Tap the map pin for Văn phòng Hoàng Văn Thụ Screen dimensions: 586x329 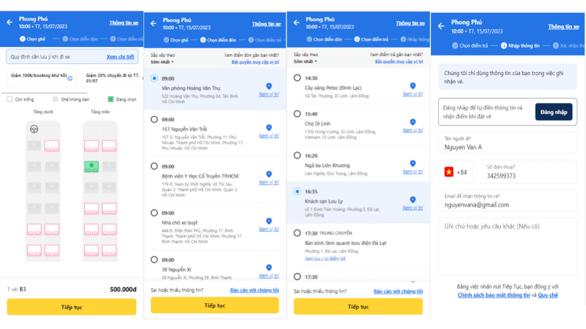[269, 86]
